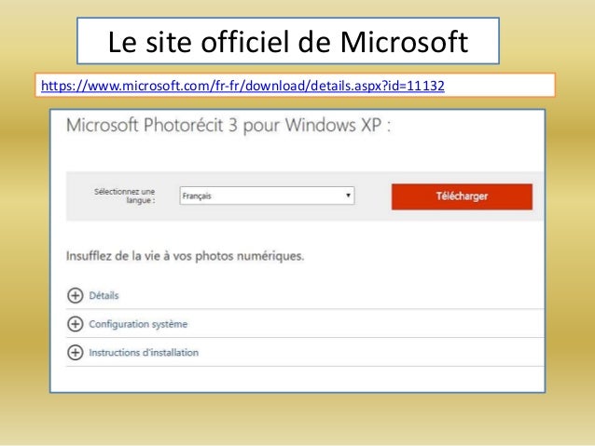Click the 'Sélectionnez une langue' label

(x=124, y=196)
